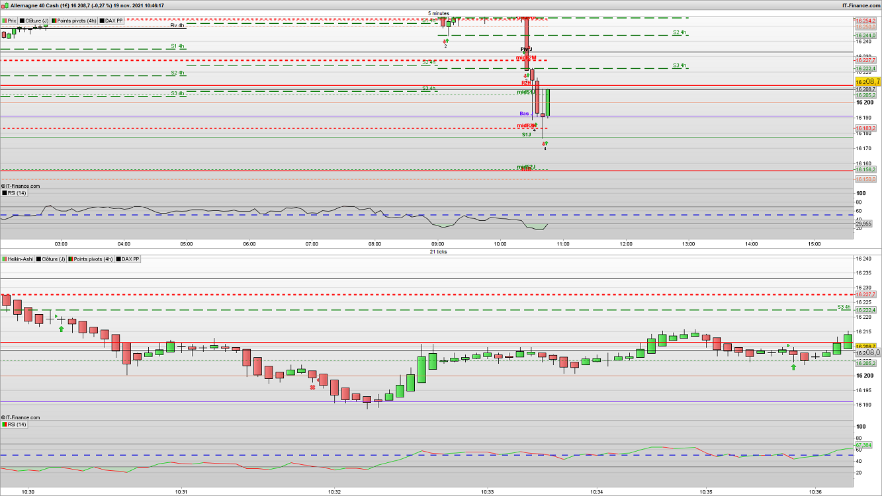Screen dimensions: 882x496
Task: Click the 10:32 time label on the tick chart axis
Action: point(335,492)
